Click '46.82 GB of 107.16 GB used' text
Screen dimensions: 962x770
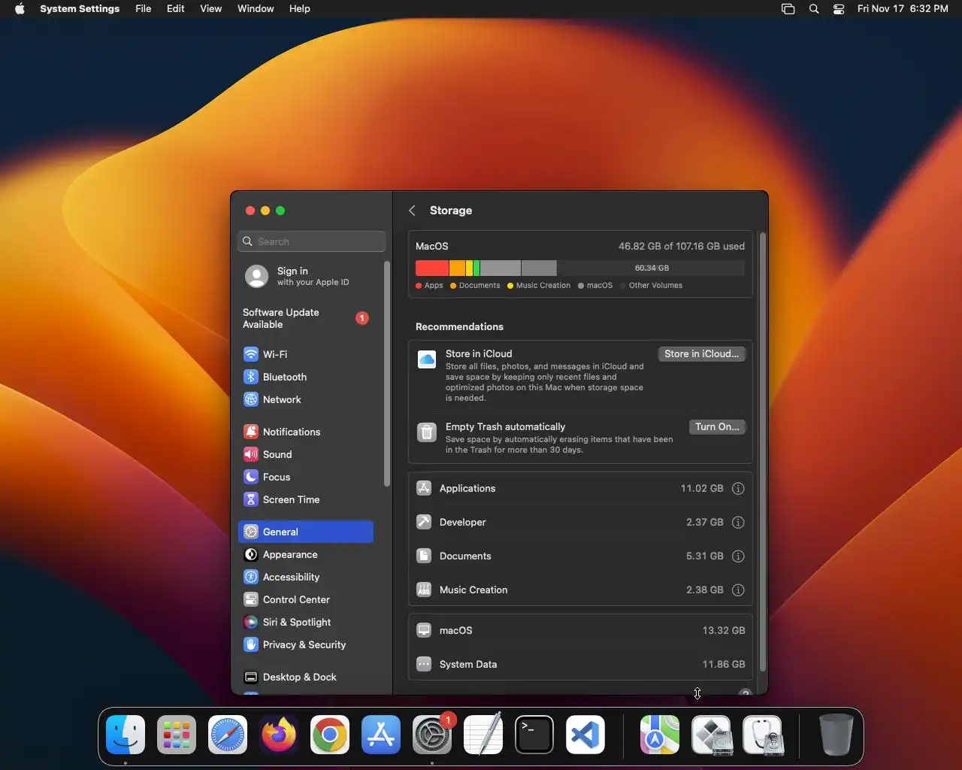coord(682,246)
